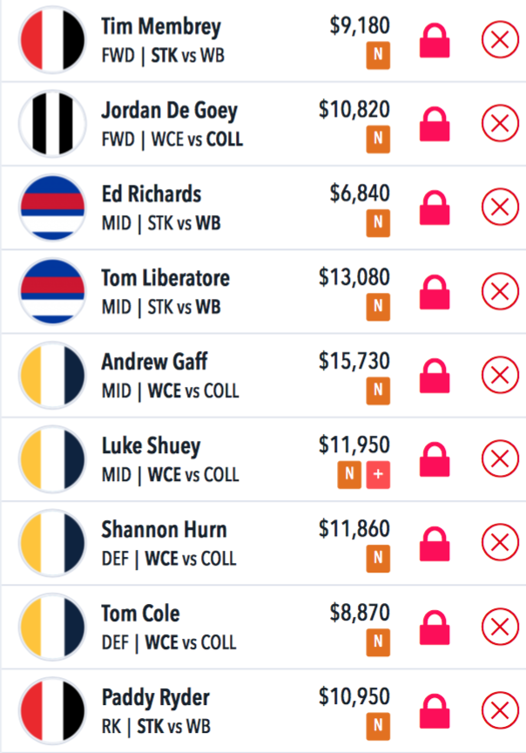Click Paddy Ryder's $10,950 salary
The image size is (526, 753).
pyautogui.click(x=354, y=696)
